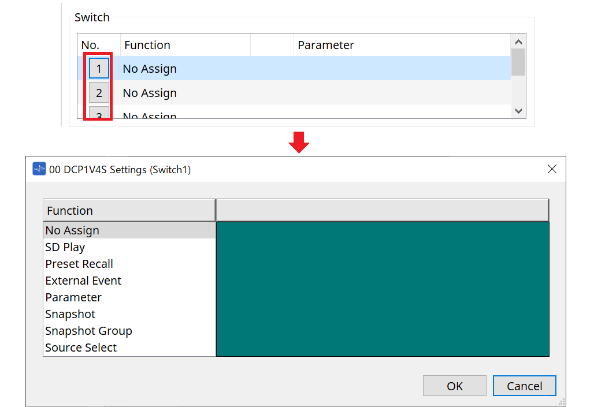Choose Parameter in Function list
Screen dimensions: 594x407
(73, 297)
